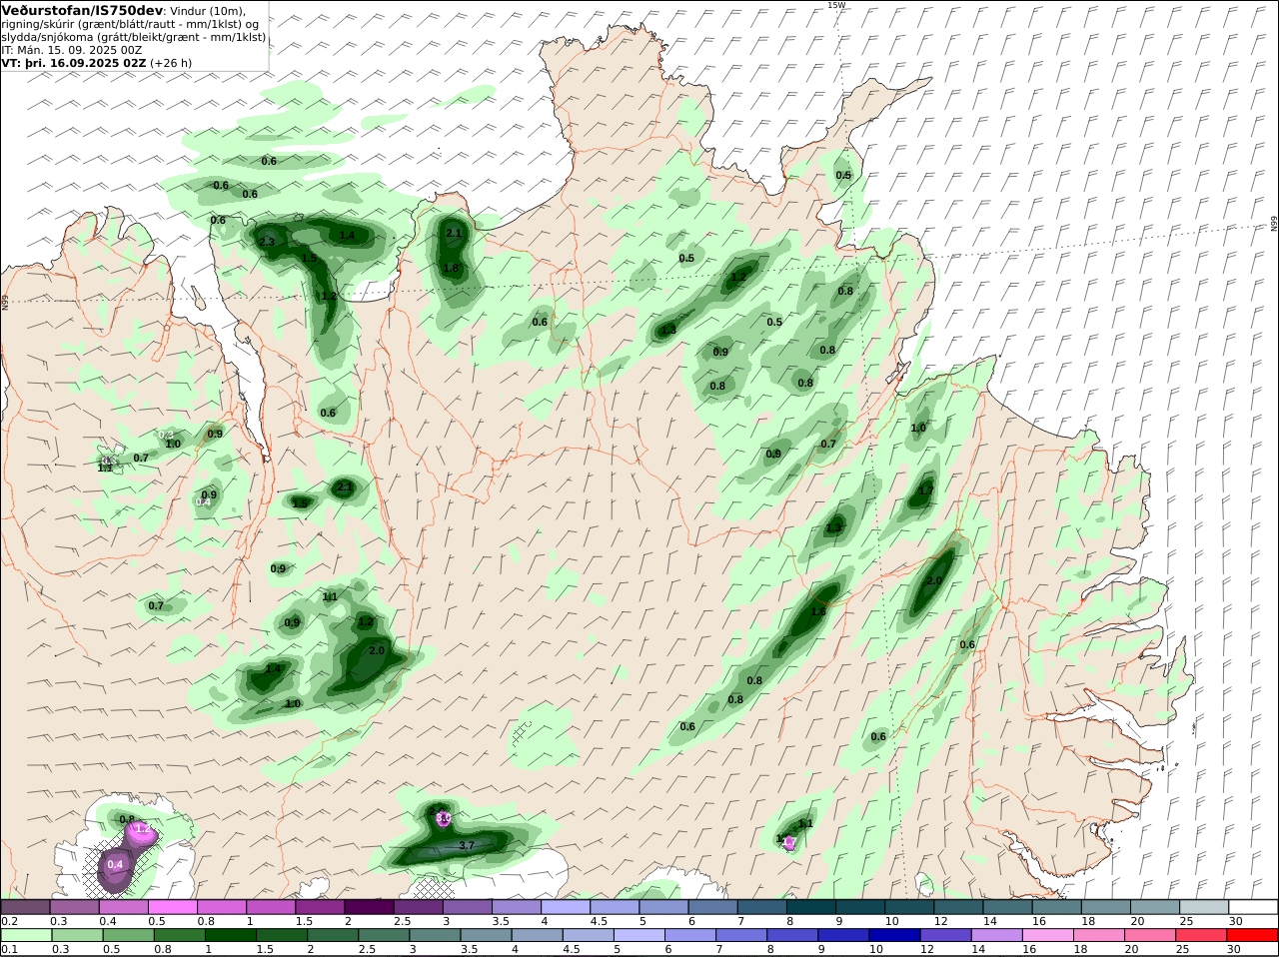Screen dimensions: 1279x957
Task: Click the white snow swatch starting at 30
Action: [1252, 907]
